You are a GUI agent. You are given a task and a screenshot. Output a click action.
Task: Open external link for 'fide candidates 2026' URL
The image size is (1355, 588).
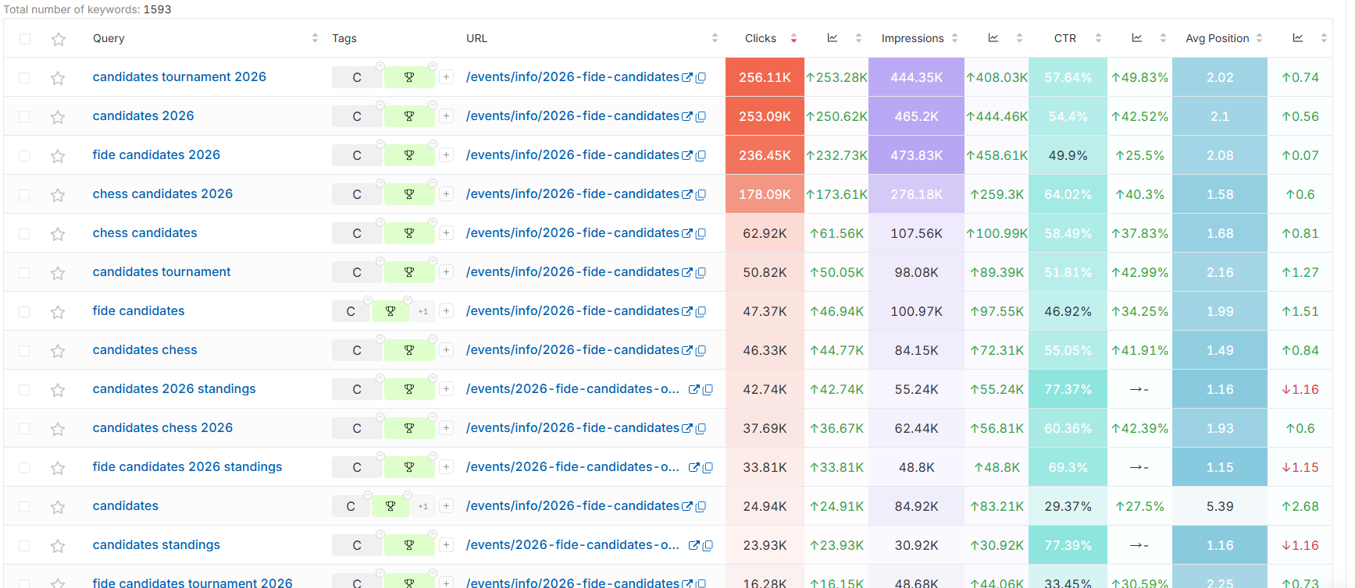[687, 155]
